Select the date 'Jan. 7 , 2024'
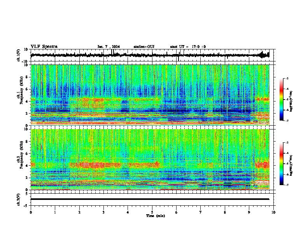This screenshot has width=308, height=238. click(x=108, y=47)
